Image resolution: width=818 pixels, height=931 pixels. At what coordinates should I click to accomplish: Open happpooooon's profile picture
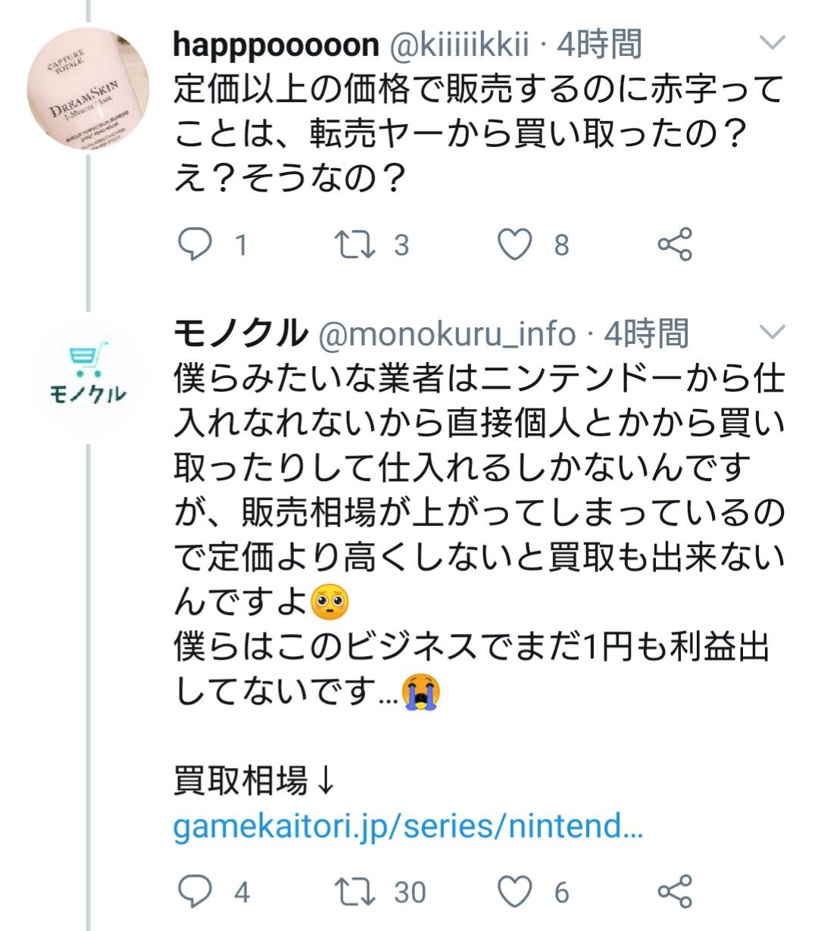pos(88,89)
